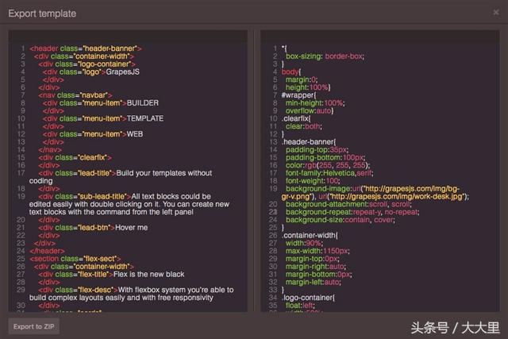508x339 pixels.
Task: Select the .container-width selector line
Action: click(310, 235)
